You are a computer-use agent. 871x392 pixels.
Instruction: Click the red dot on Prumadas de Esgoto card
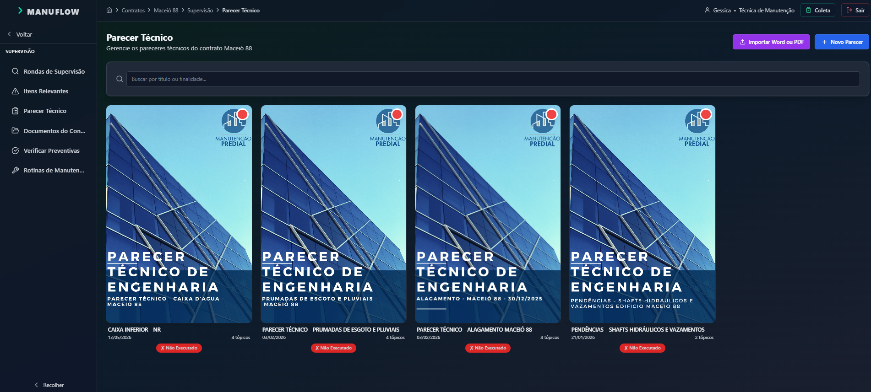(397, 114)
